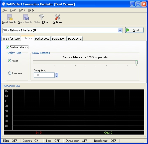Open the File menu
The height and width of the screenshot is (144, 148).
[5, 10]
